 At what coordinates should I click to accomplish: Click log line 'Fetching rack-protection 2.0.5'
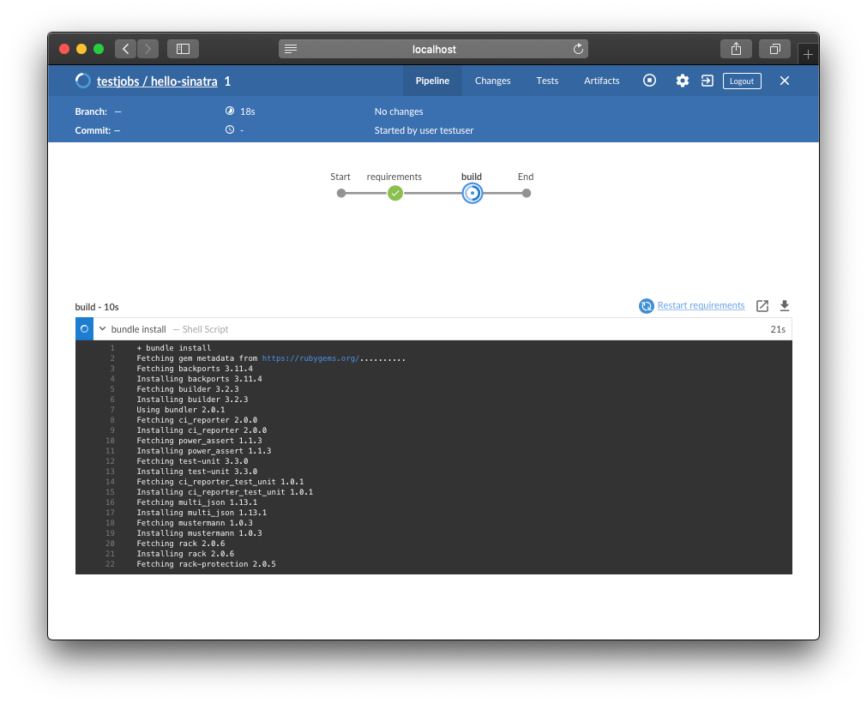206,564
